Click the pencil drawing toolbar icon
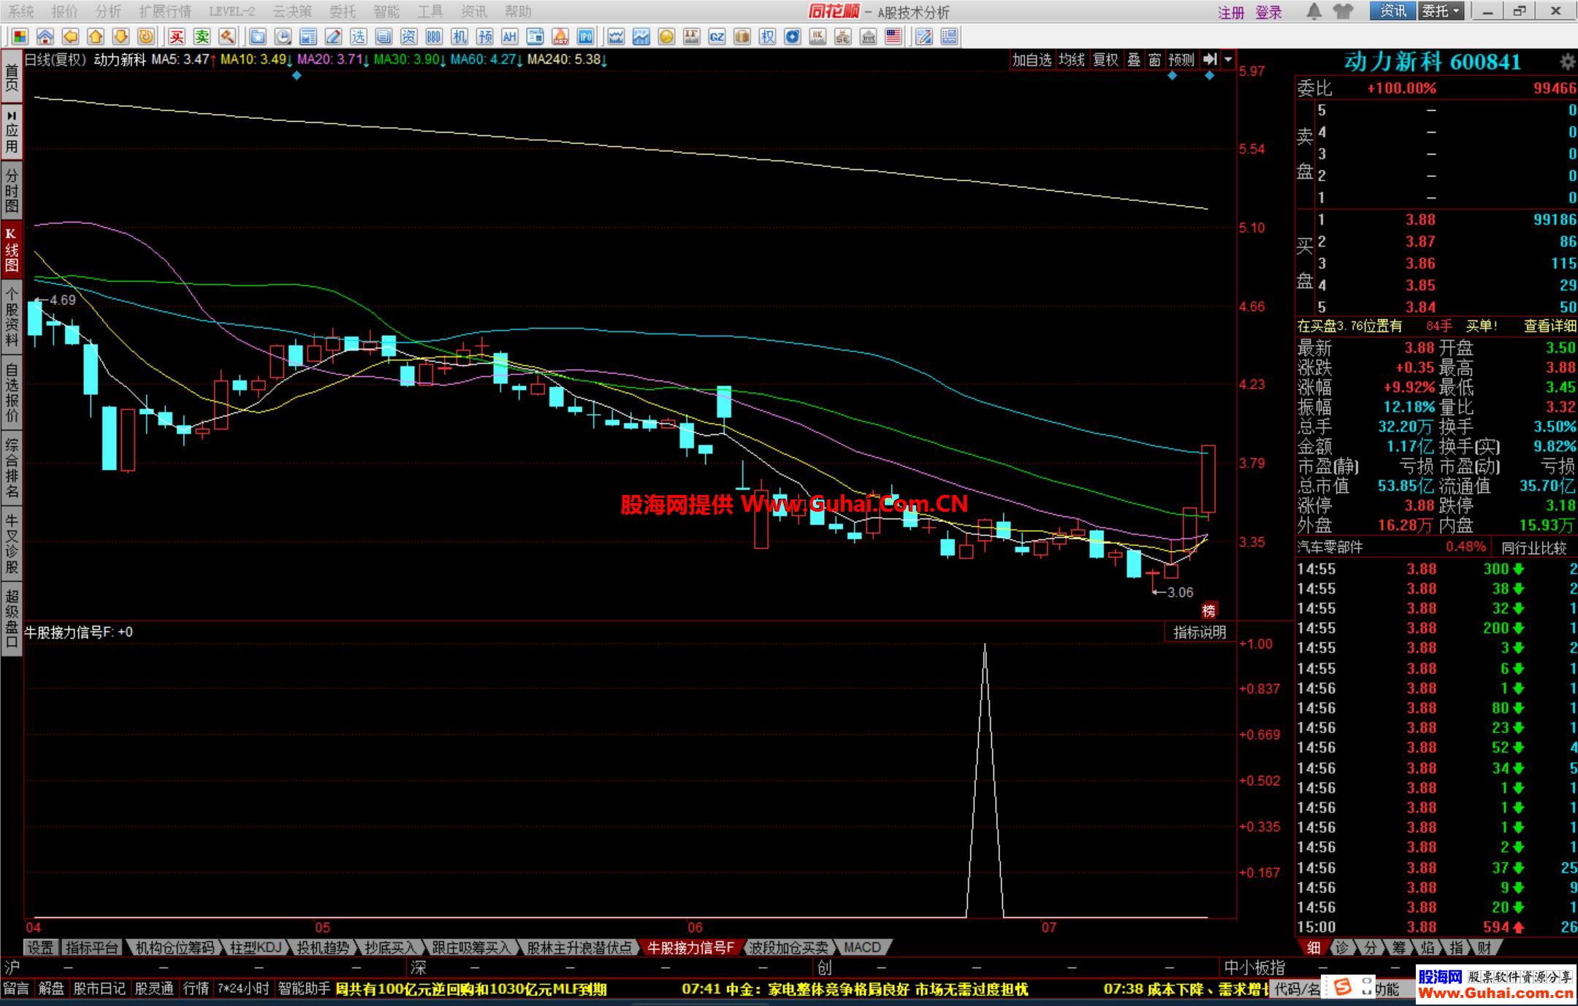Screen dimensions: 1578x1006 pyautogui.click(x=333, y=37)
